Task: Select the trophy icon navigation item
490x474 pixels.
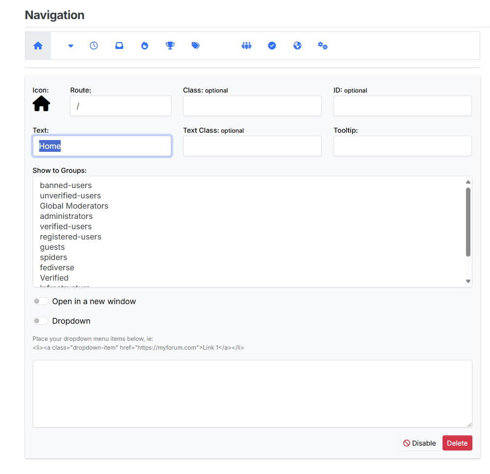Action: click(x=170, y=46)
